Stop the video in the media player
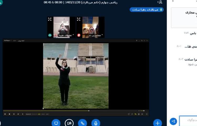The image size is (197, 126). 9,114
